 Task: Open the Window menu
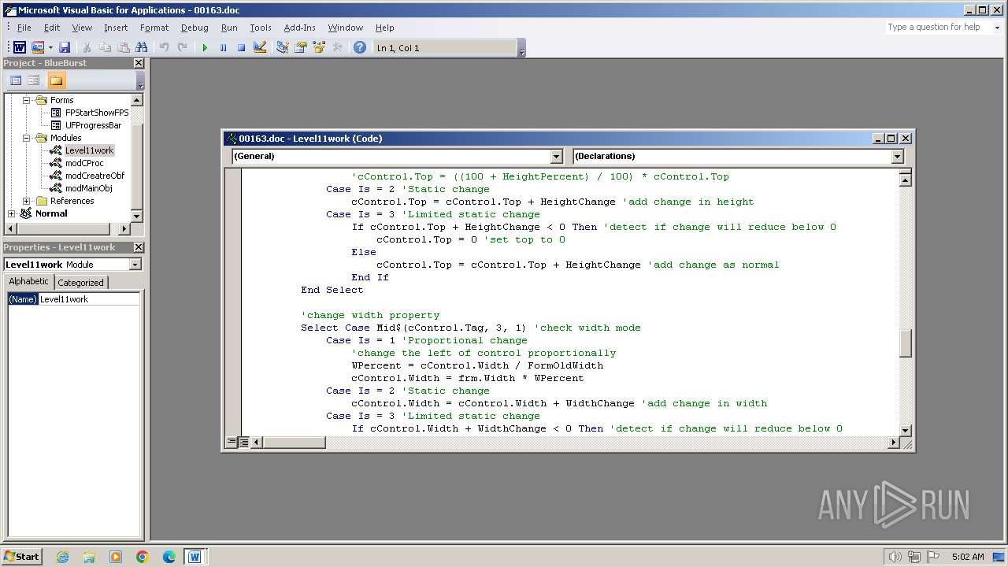point(346,28)
